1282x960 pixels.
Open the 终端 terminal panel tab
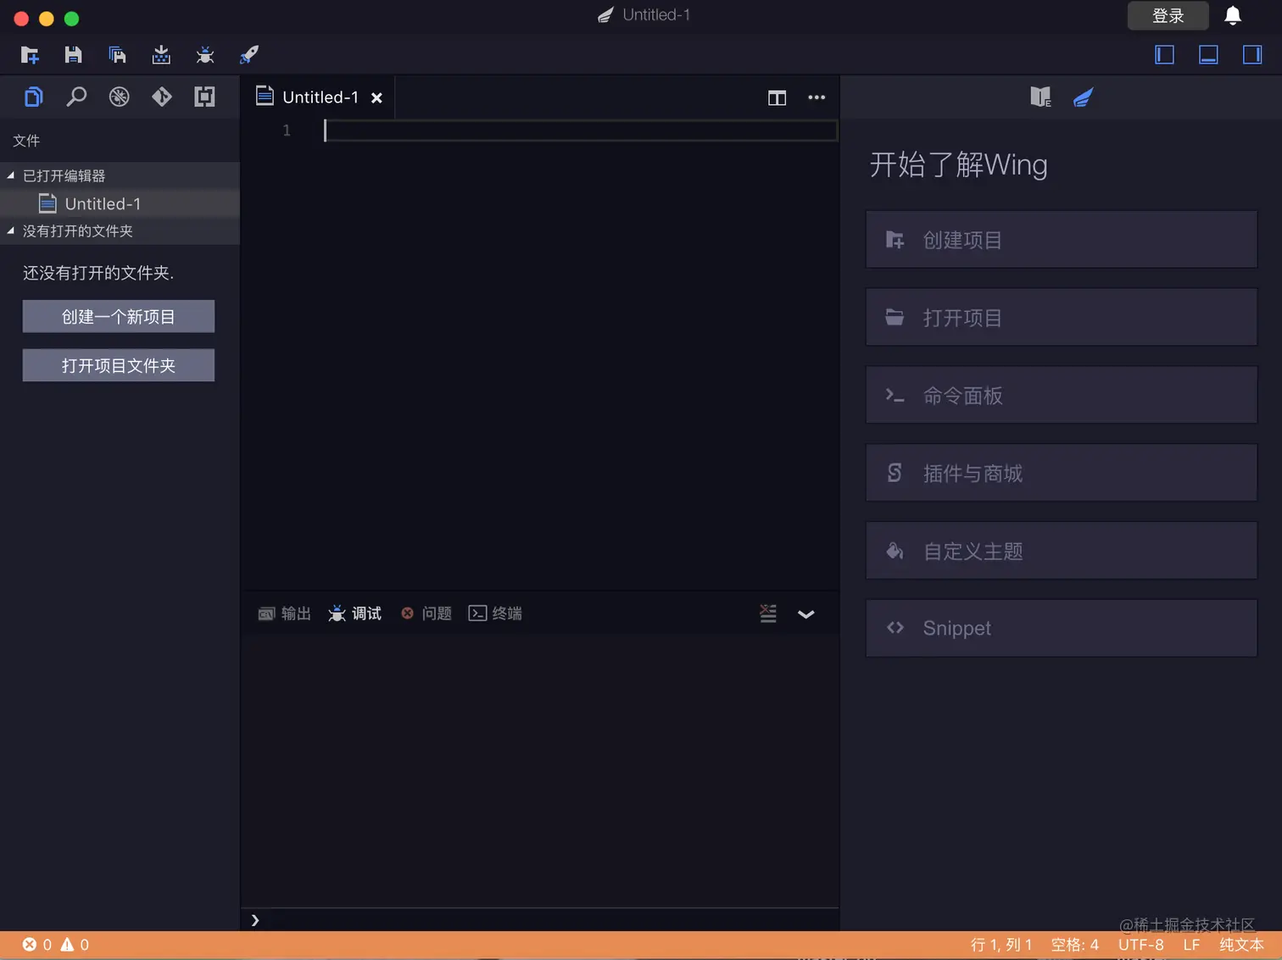[x=495, y=613]
